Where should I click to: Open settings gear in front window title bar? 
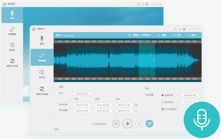coord(184,29)
